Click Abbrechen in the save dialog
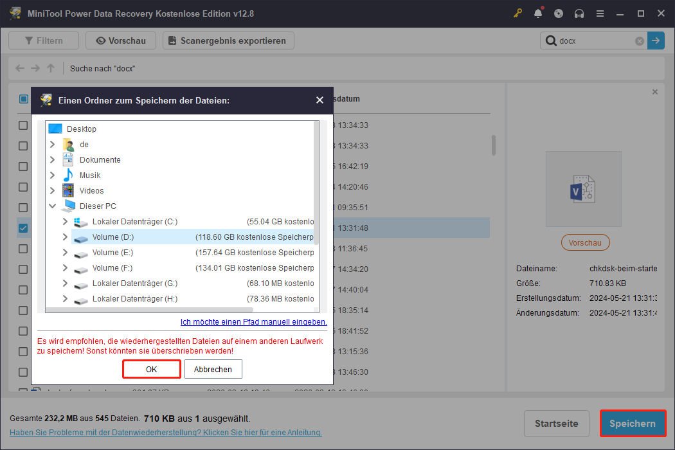This screenshot has height=450, width=675. (x=213, y=369)
